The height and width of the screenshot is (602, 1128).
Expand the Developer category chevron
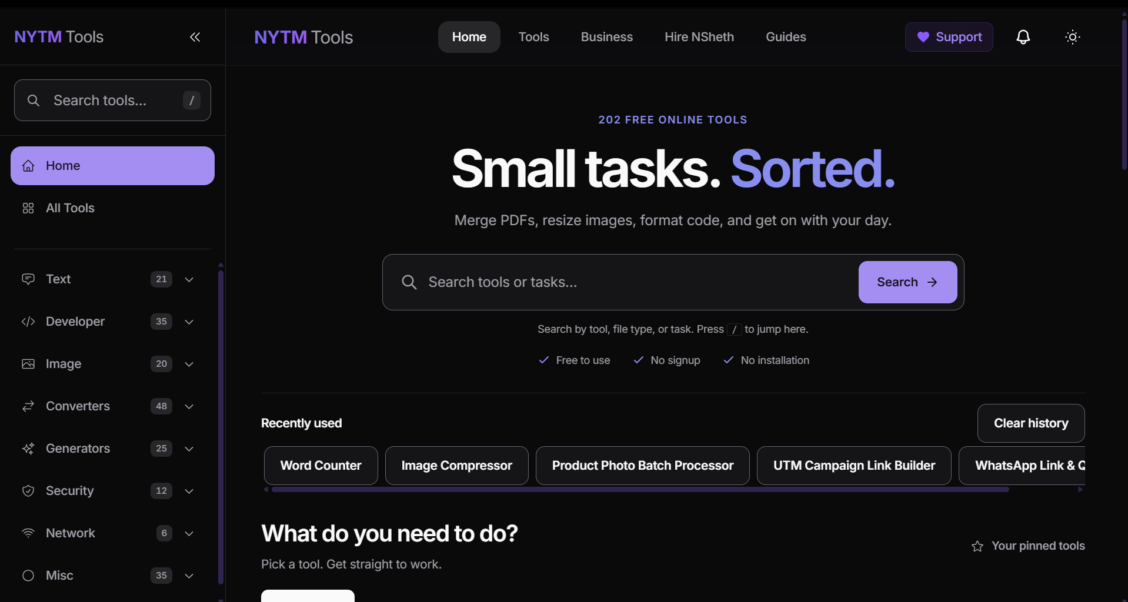189,322
